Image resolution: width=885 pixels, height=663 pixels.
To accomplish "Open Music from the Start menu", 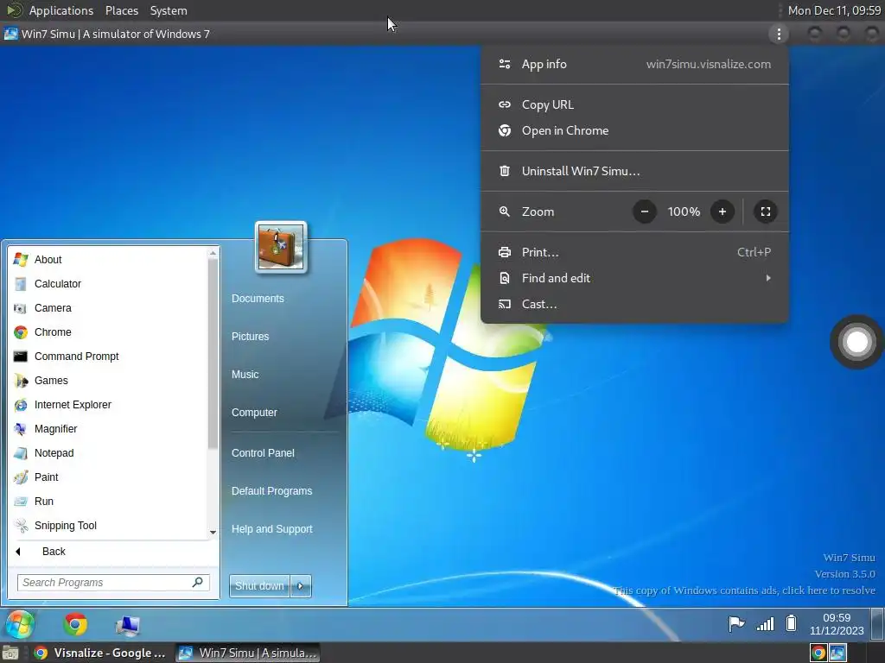I will point(245,375).
